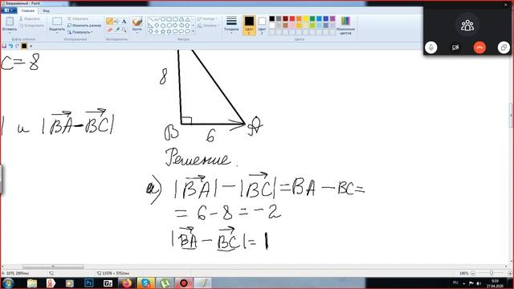The image size is (514, 289).
Task: Switch to the Главная (Home) tab
Action: coord(27,10)
